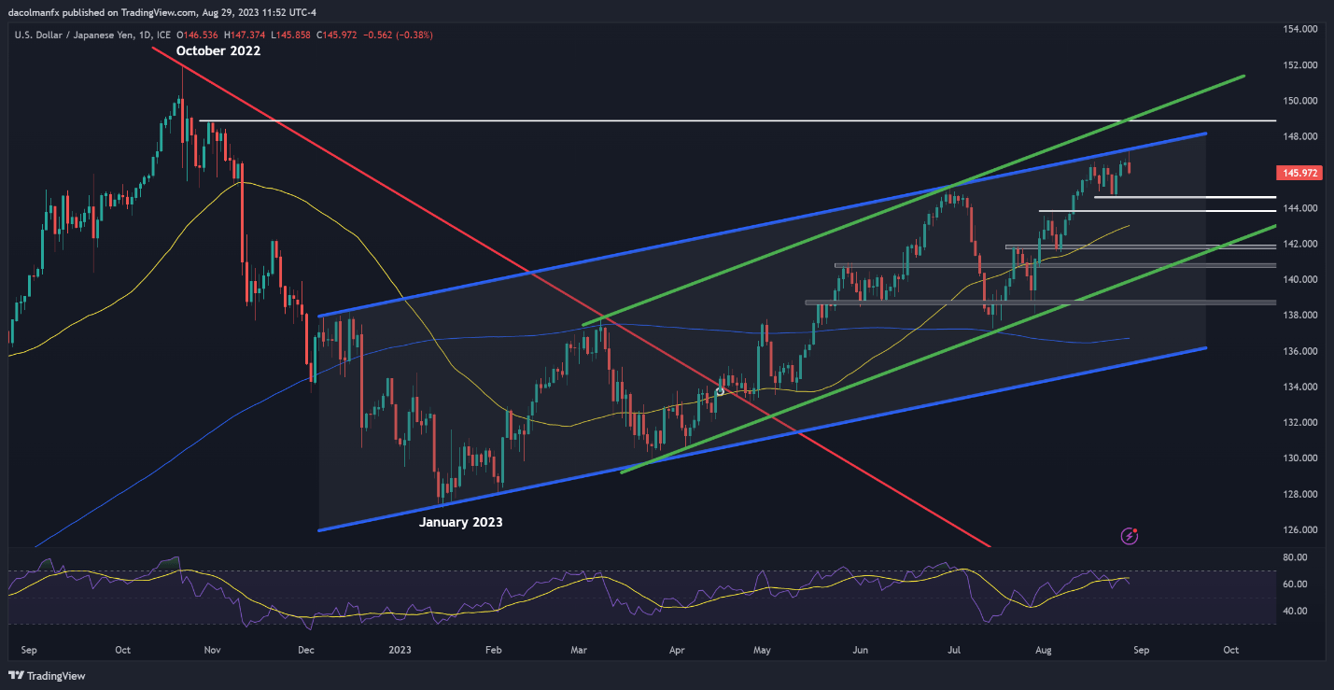The image size is (1334, 690).
Task: Click the 152.000 price axis label
Action: tap(1299, 65)
